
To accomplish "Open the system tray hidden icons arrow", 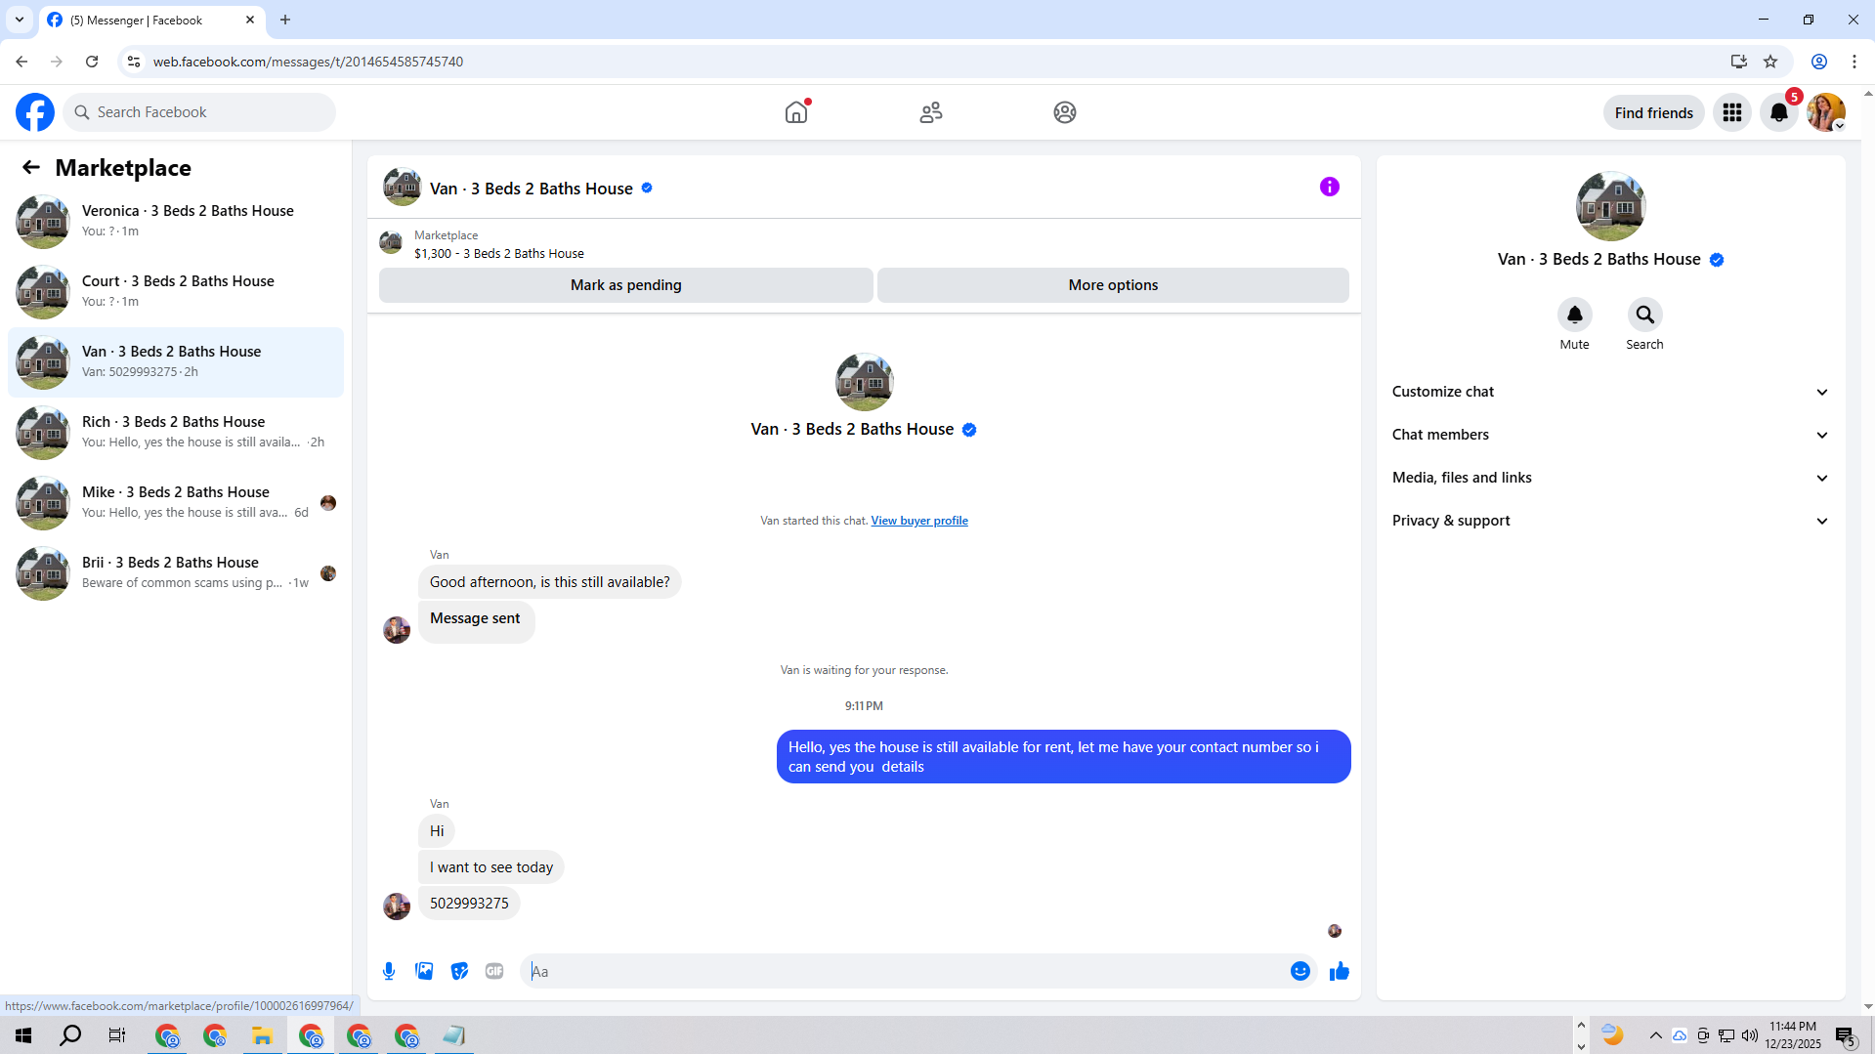I will coord(1655,1035).
